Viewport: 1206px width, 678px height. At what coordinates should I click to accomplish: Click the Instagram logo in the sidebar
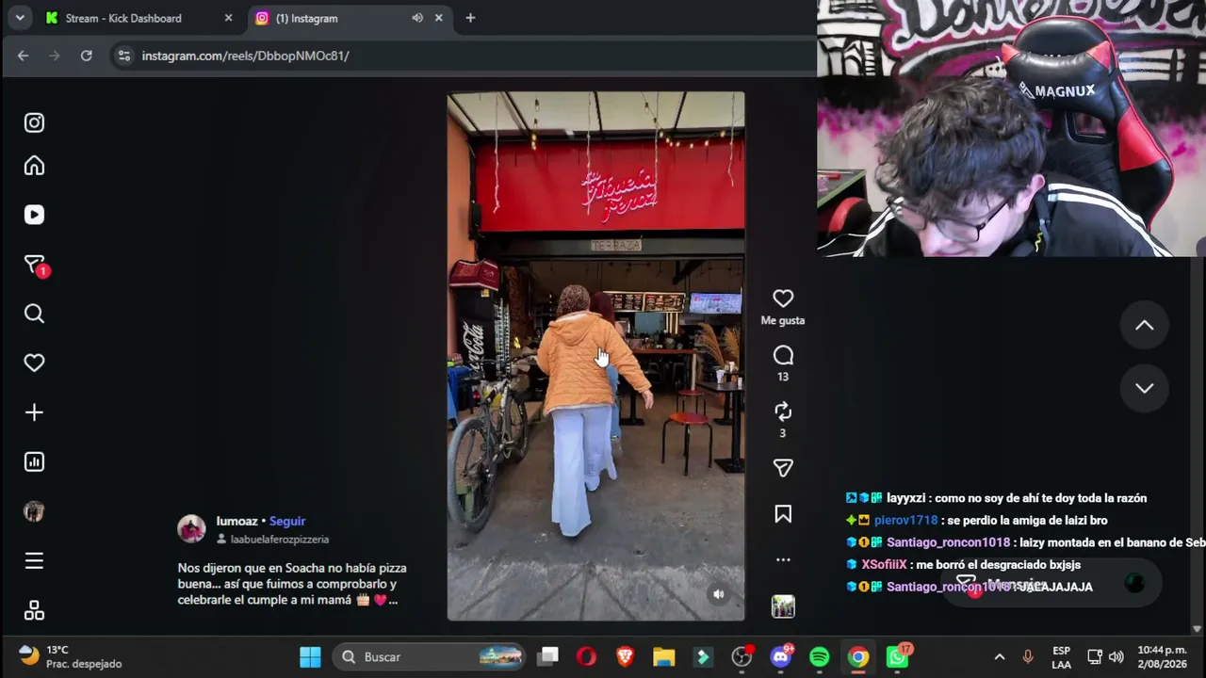(34, 122)
